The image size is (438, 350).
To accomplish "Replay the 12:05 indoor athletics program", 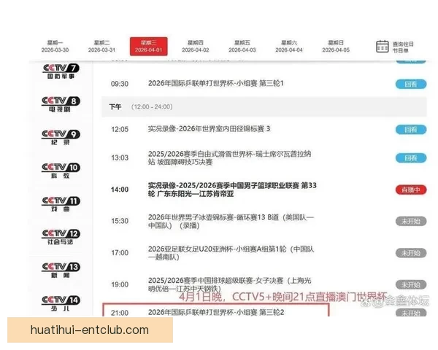I will point(411,130).
